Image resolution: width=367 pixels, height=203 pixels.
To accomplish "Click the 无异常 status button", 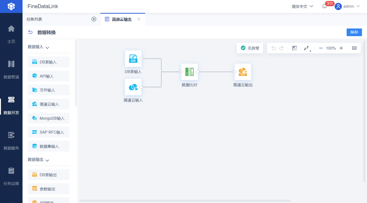I will click(x=250, y=48).
